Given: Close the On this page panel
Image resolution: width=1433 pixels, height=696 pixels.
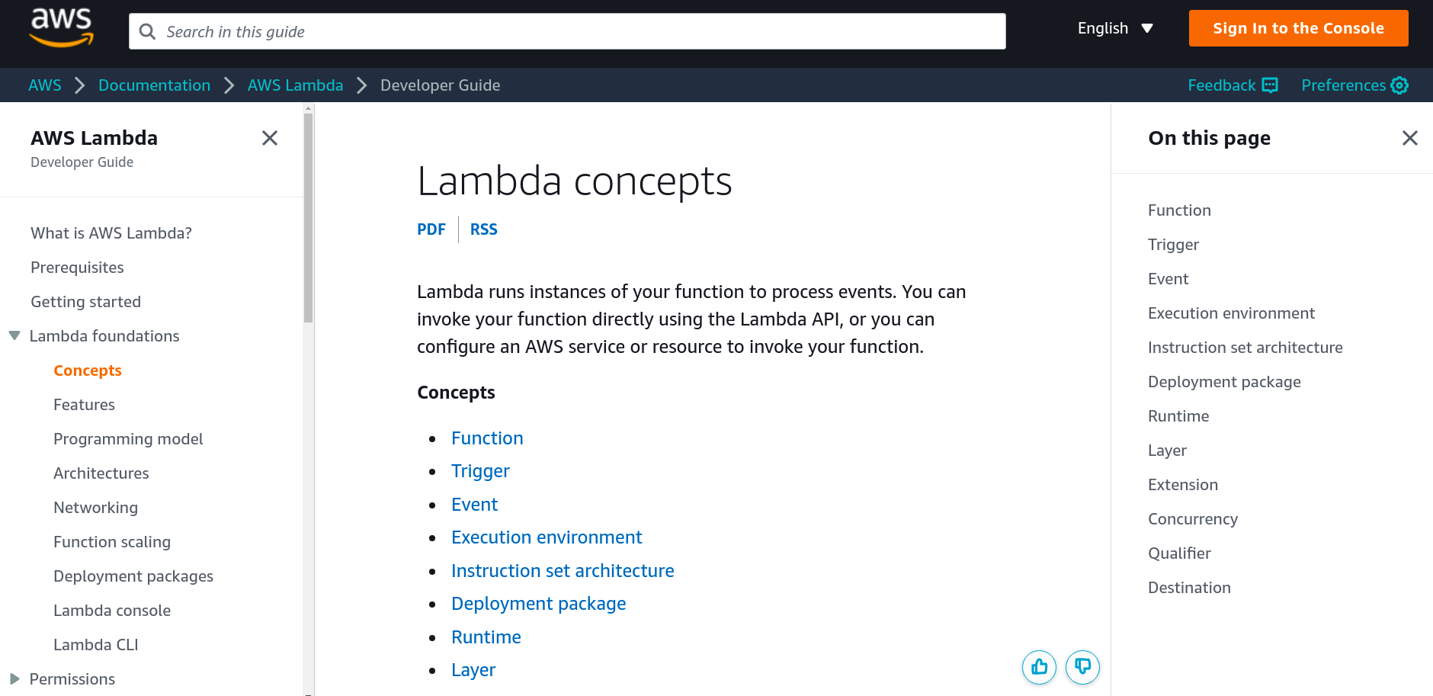Looking at the screenshot, I should tap(1410, 138).
